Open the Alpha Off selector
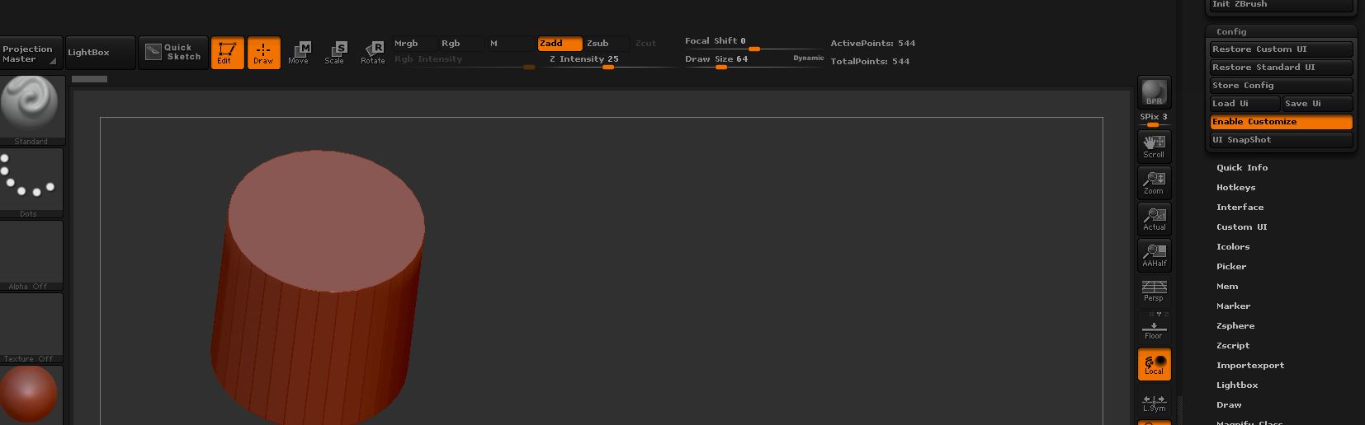 [x=31, y=255]
